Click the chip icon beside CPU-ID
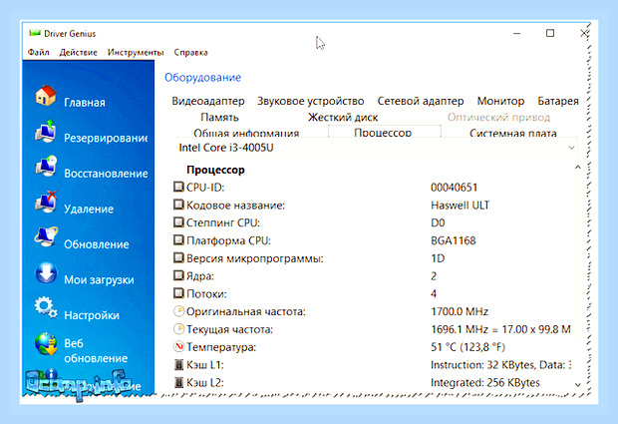Screen dimensions: 618x424 click(178, 187)
